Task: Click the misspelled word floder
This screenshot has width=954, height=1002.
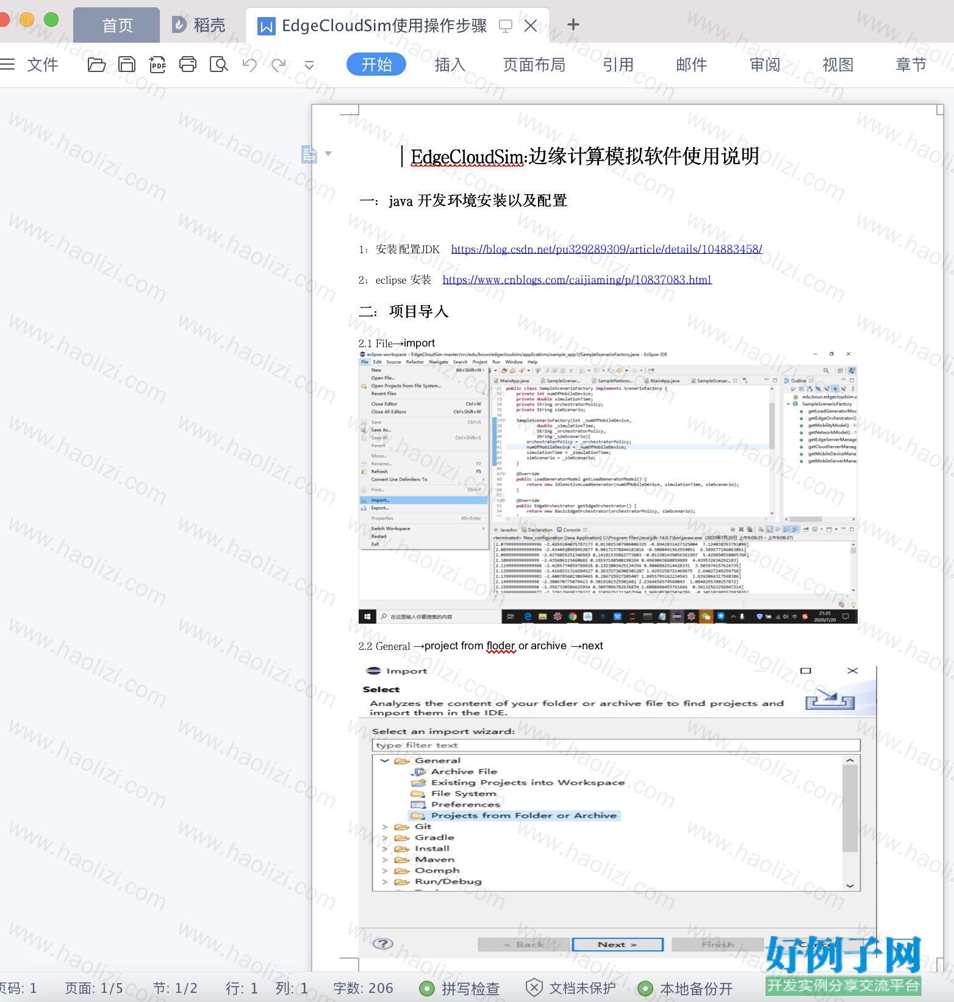Action: point(501,646)
